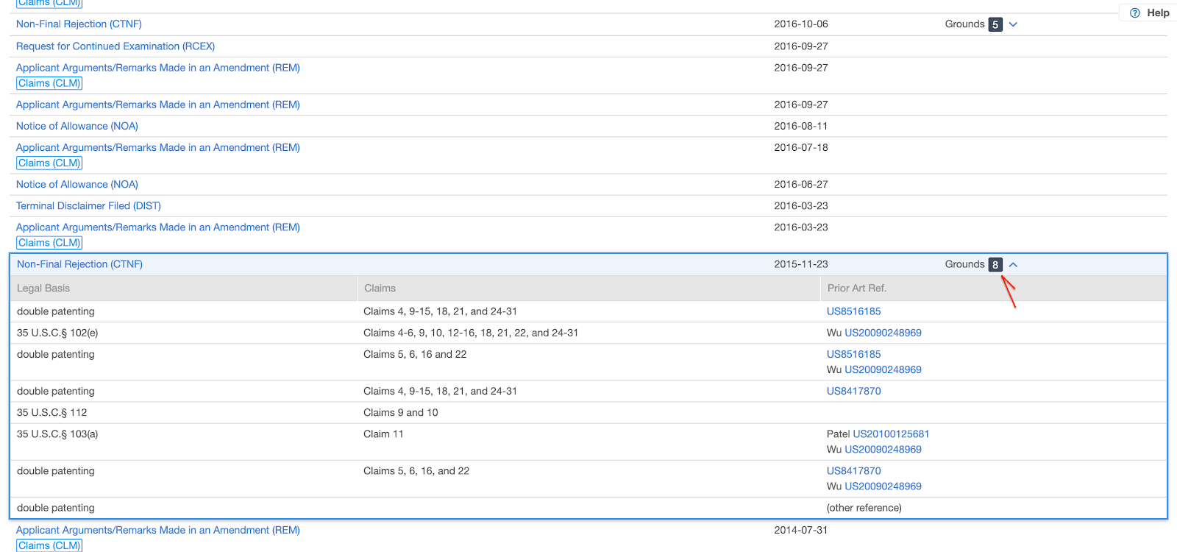Select the Claims 9 and 10 cell
The height and width of the screenshot is (552, 1177).
tap(401, 413)
